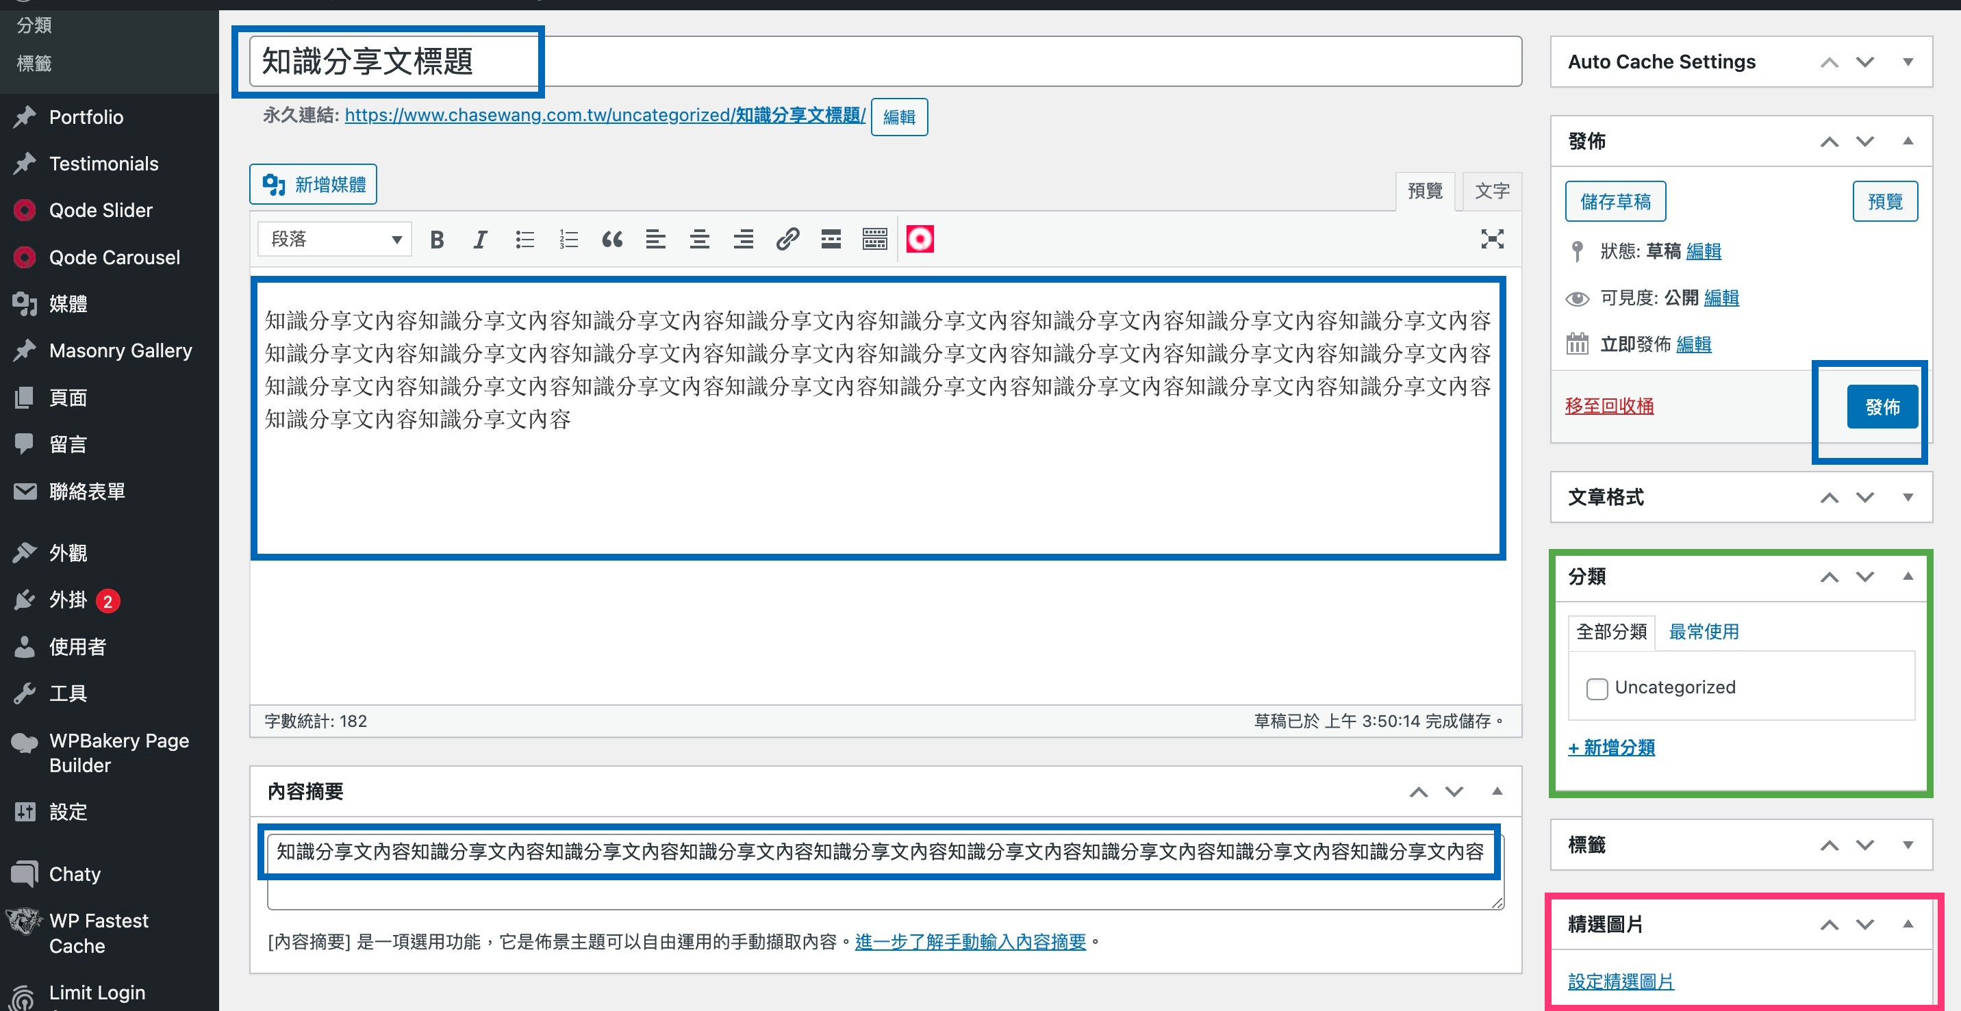Screen dimensions: 1961x1011
Task: Select the 全部分類 all categories tab
Action: (1611, 632)
